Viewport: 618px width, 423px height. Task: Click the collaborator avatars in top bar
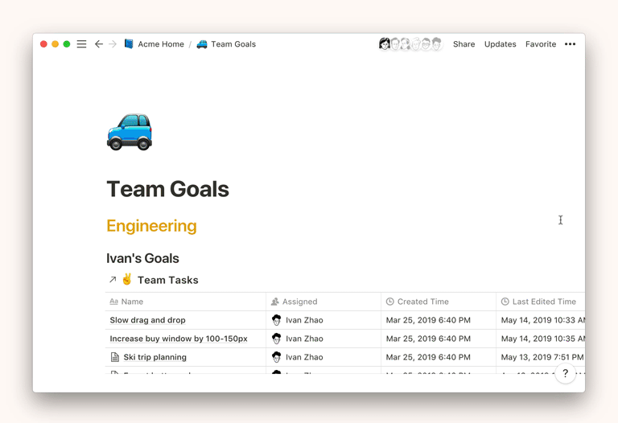pos(410,44)
